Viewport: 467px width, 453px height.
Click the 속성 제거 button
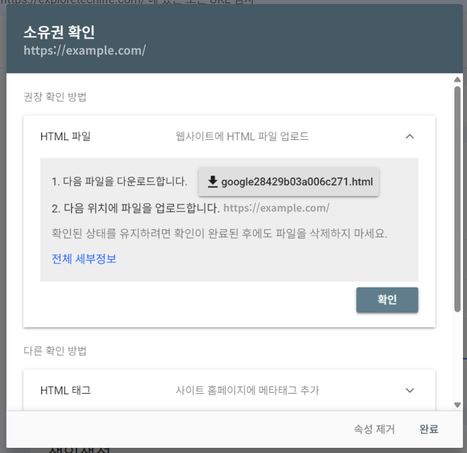[x=374, y=429]
